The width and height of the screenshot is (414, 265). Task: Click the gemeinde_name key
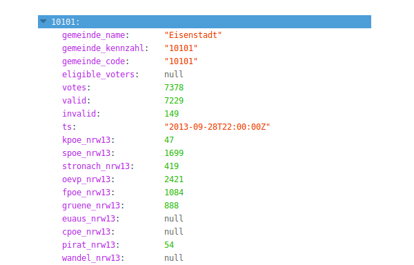(93, 35)
